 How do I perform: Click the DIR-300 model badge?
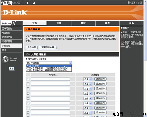(6, 23)
